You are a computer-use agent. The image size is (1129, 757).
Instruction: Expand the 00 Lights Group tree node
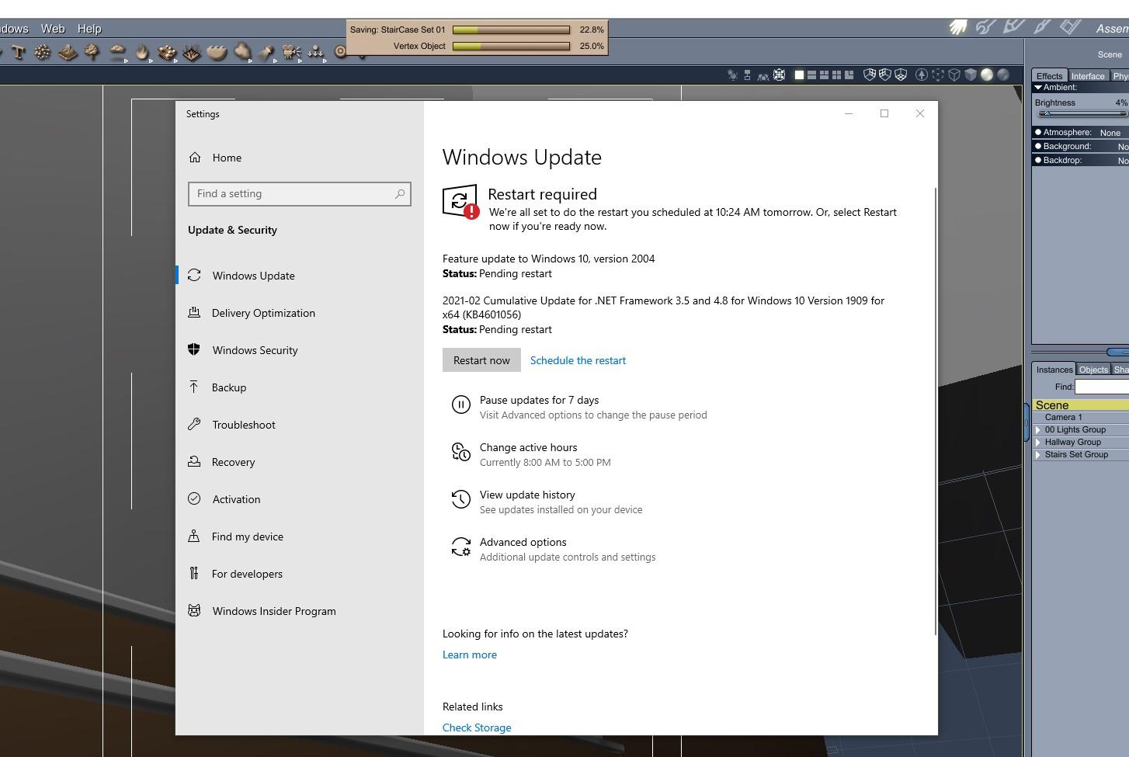point(1038,430)
